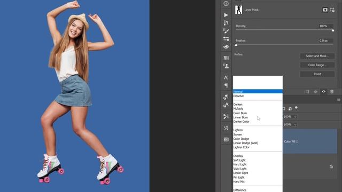Screen dimensions: 342x192
Task: Choose Lighter Color blend mode
Action: [x=258, y=147]
